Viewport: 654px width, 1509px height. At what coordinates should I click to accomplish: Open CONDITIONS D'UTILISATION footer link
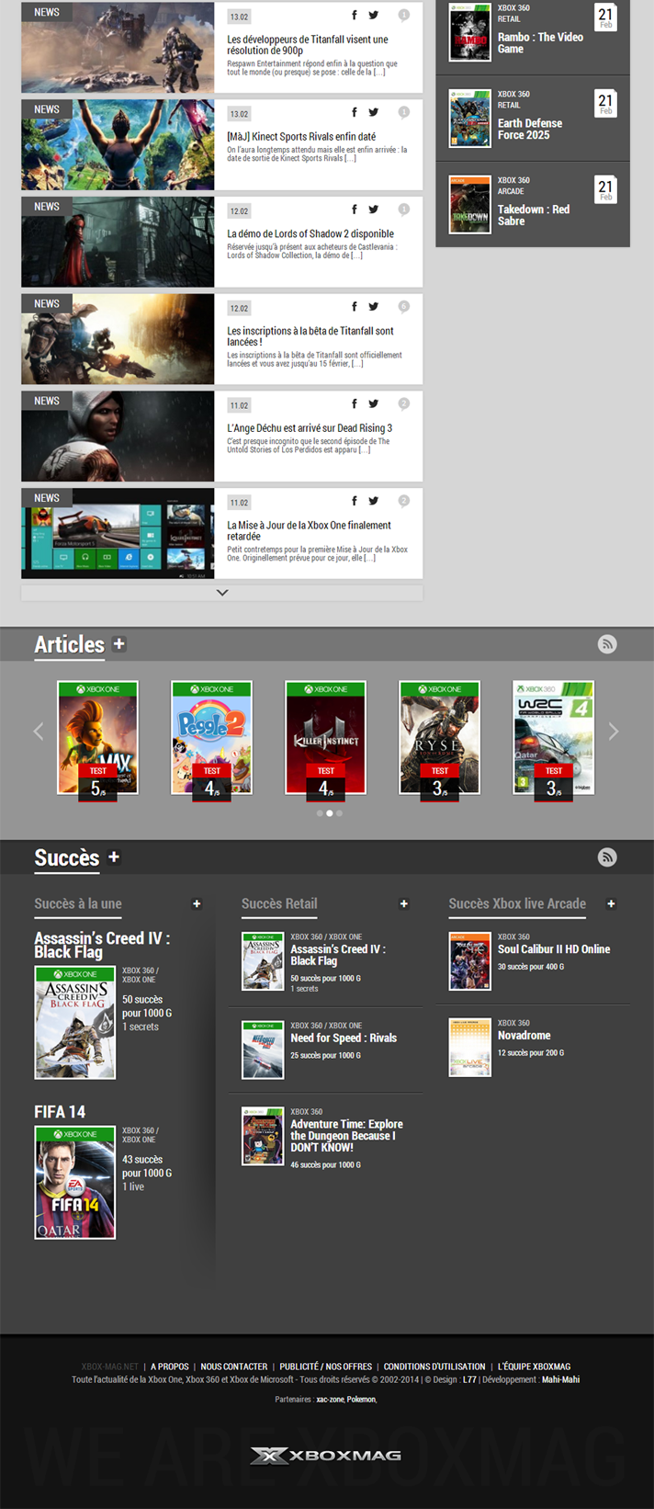pos(434,1367)
